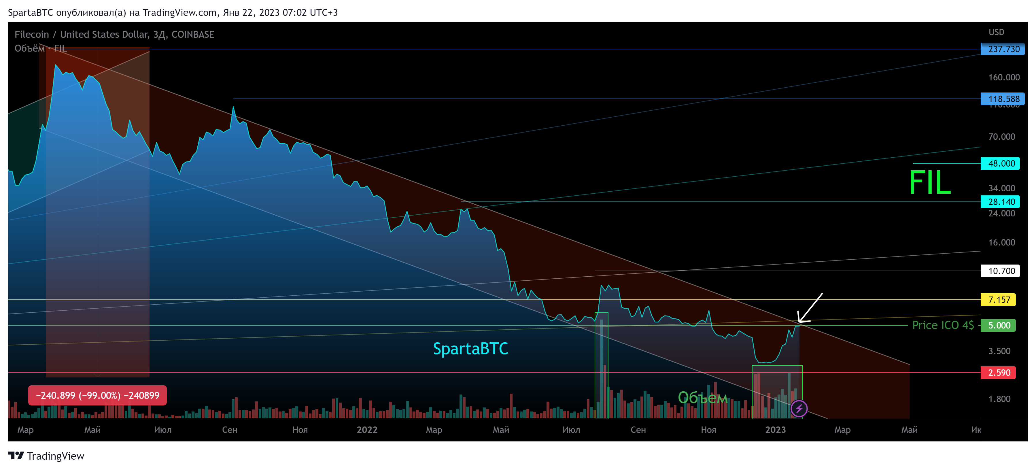The width and height of the screenshot is (1036, 470).
Task: Click the 118.588 price label
Action: 1002,99
